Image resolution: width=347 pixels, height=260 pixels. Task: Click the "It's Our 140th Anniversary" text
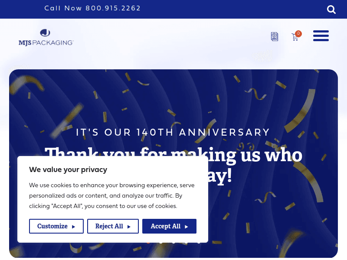coord(173,133)
